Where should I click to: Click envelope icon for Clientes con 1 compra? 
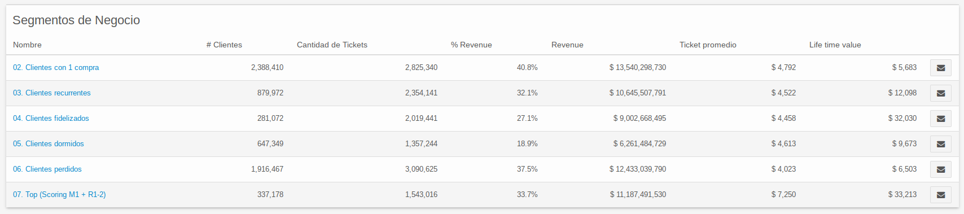point(940,68)
